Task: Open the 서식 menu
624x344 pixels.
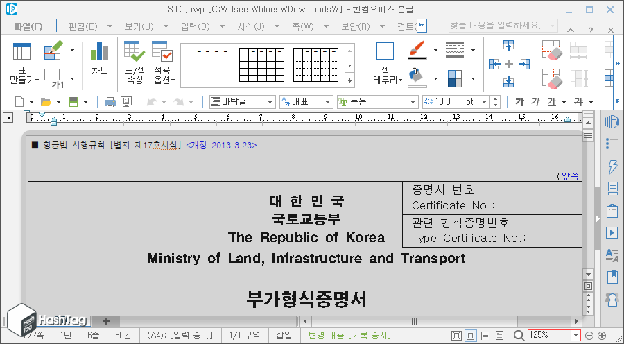Action: (x=251, y=26)
